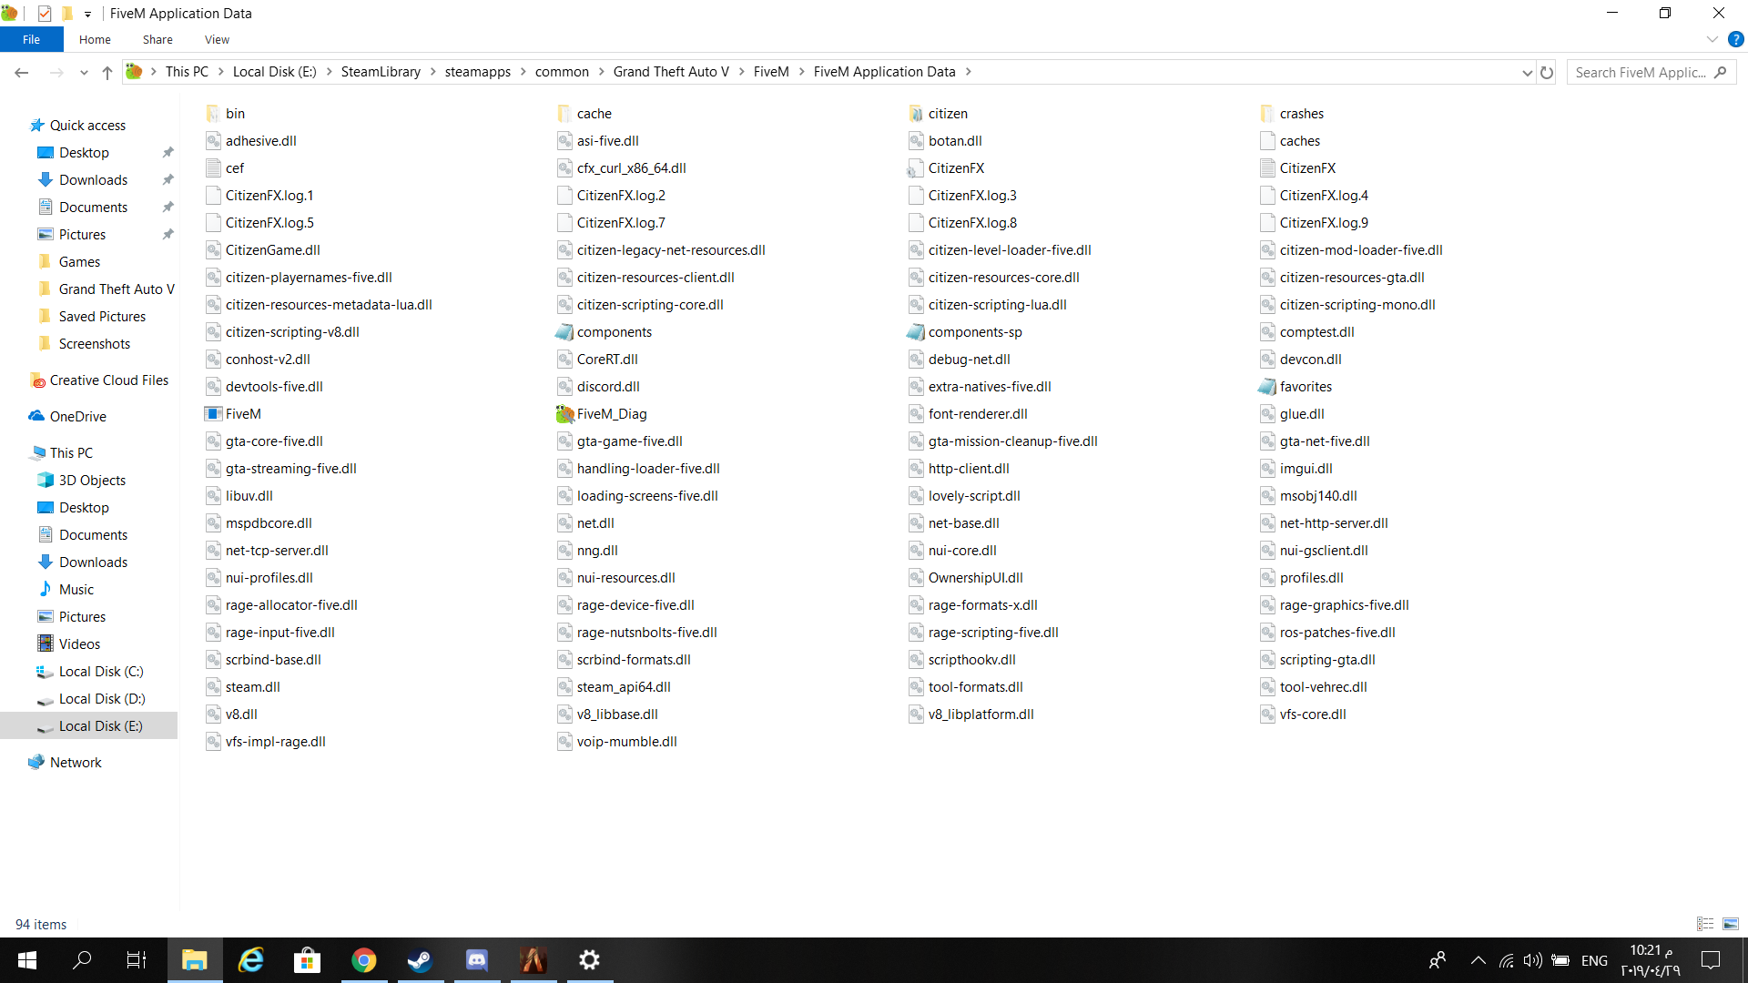This screenshot has width=1748, height=983.
Task: Select the components shortcut icon
Action: [x=564, y=332]
